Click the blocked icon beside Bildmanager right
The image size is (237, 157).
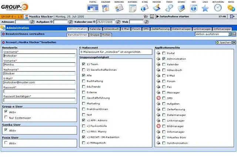point(158,126)
